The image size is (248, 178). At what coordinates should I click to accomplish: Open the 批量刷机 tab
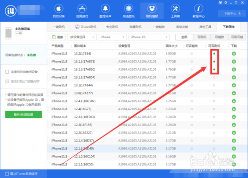pos(135,27)
